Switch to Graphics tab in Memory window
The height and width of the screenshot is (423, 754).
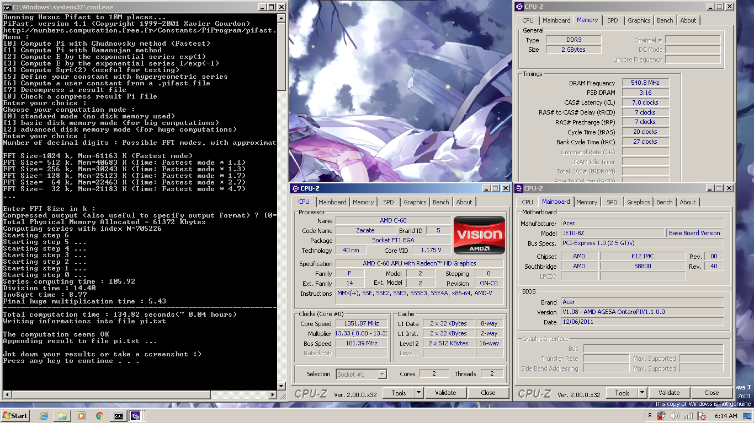[639, 20]
